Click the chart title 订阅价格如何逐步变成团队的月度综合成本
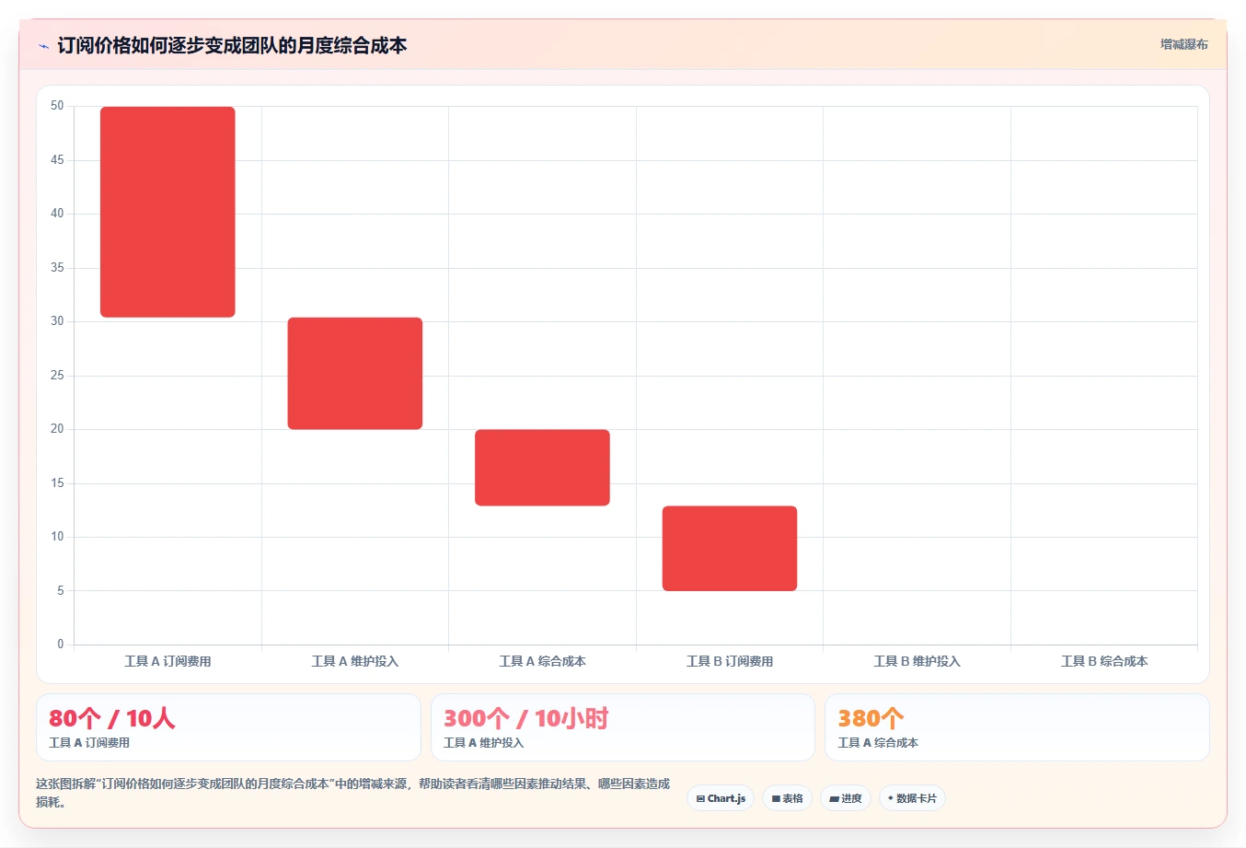Viewport: 1246px width, 848px height. pos(232,45)
